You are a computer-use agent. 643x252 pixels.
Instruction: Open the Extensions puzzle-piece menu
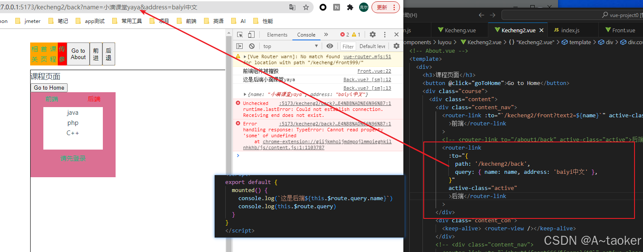coord(350,7)
